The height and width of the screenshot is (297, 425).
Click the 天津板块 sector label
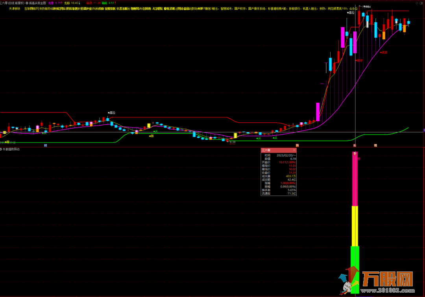tap(15, 9)
